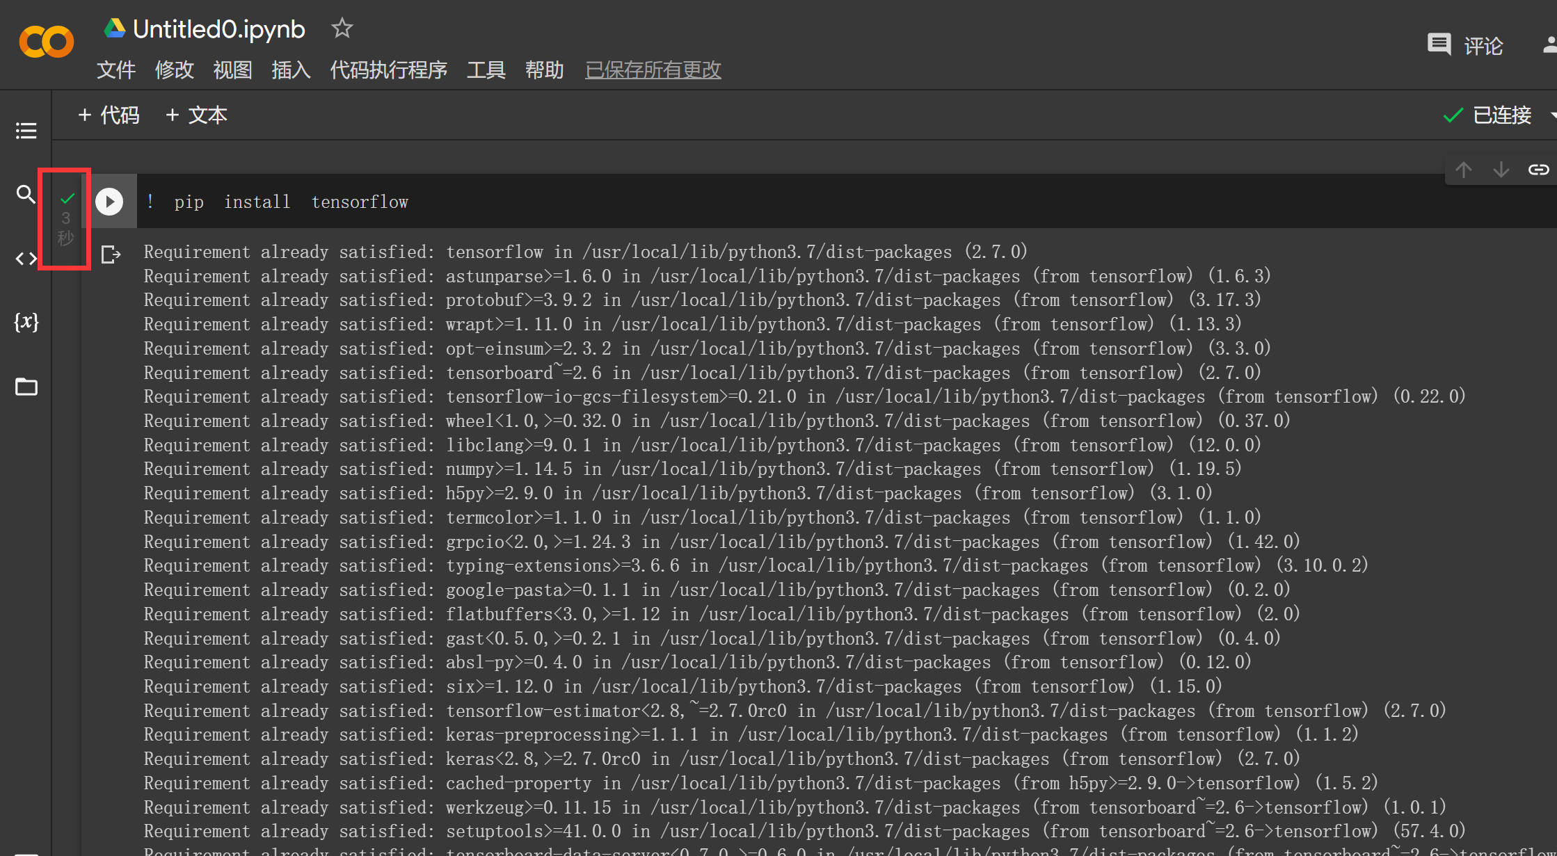Open the variables {x} panel icon
This screenshot has height=856, width=1557.
point(26,322)
